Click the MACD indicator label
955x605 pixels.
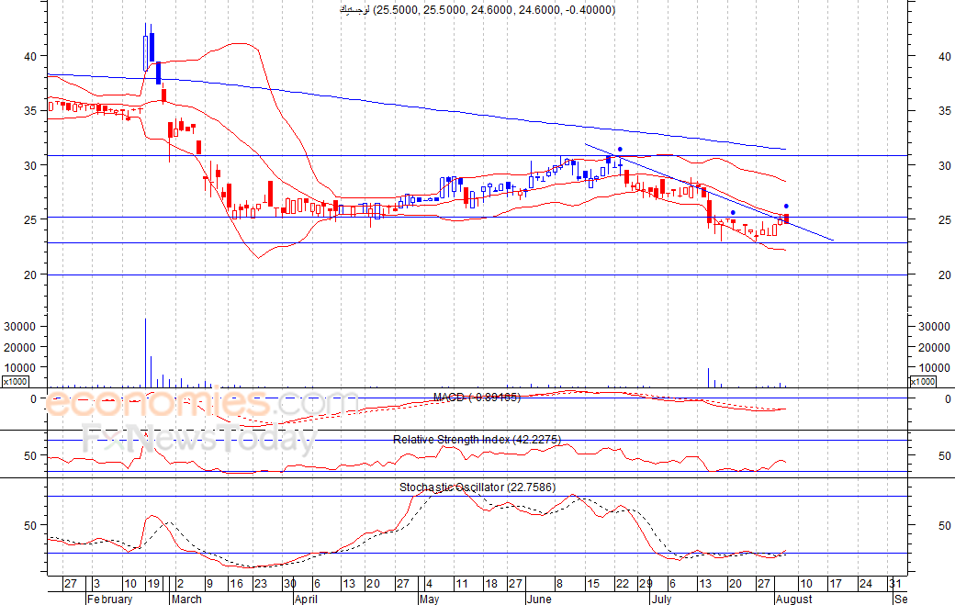[x=477, y=398]
